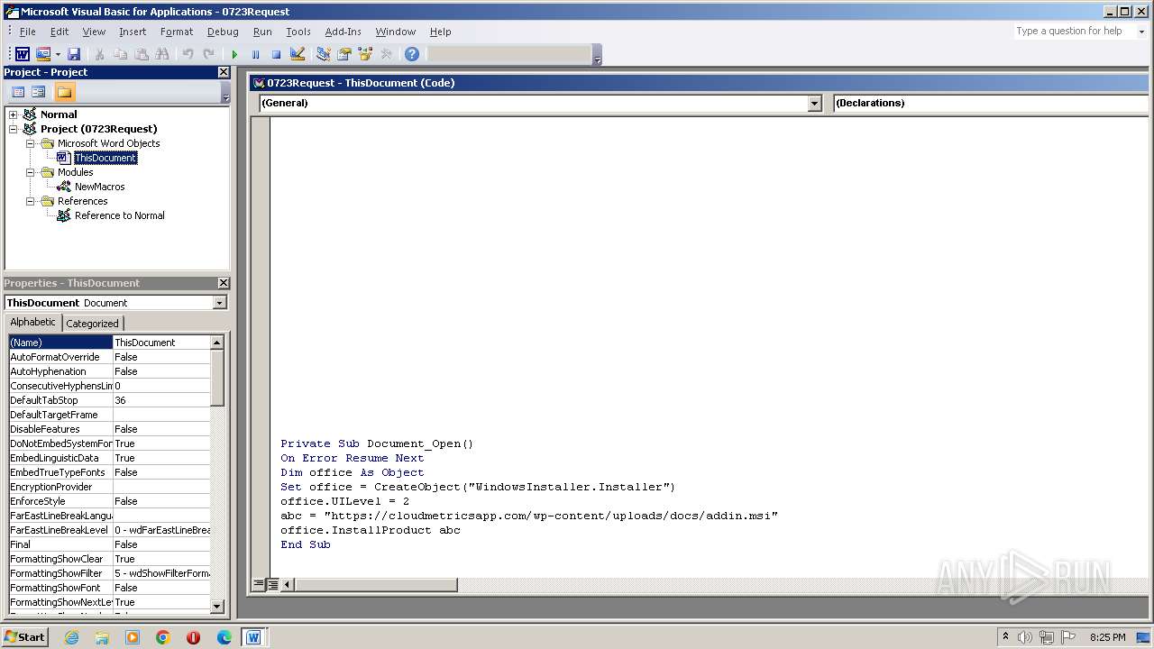Click the Redo toolbar arrow
Screen dimensions: 1154x649
(208, 54)
